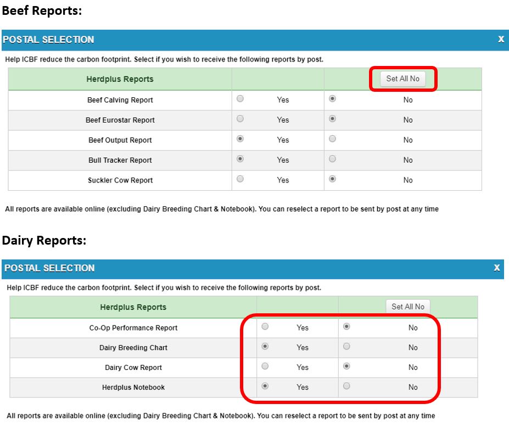This screenshot has height=426, width=509.
Task: Click the Beef Eurostar Report label
Action: point(120,120)
